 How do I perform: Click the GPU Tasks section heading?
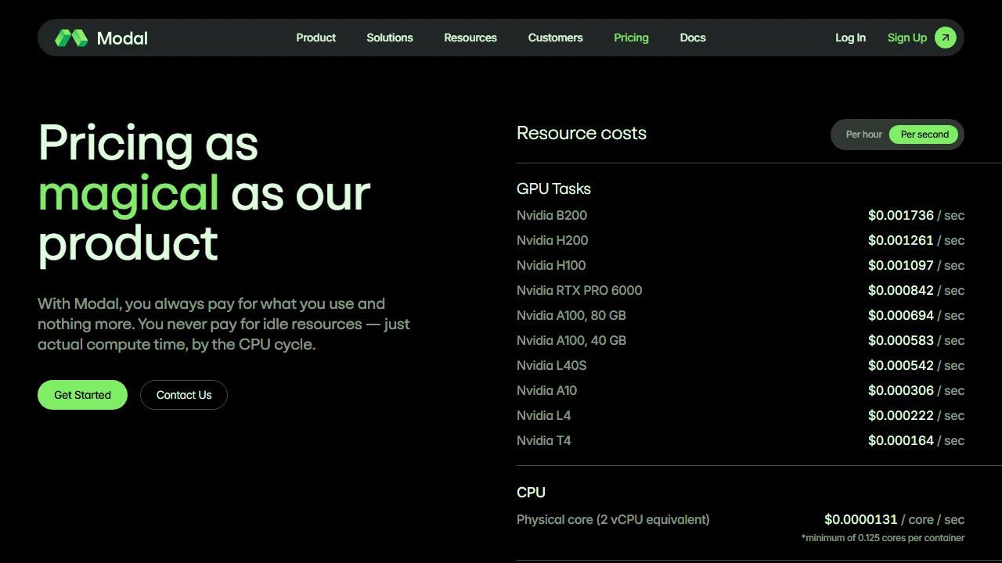coord(553,188)
